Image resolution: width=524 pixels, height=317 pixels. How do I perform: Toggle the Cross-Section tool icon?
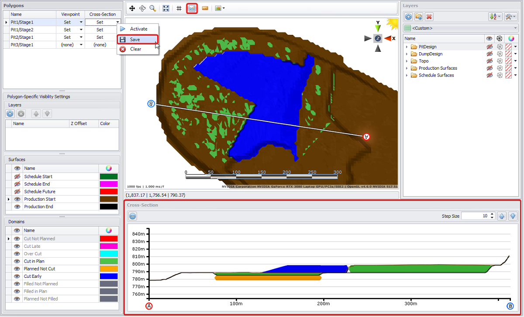tap(192, 8)
